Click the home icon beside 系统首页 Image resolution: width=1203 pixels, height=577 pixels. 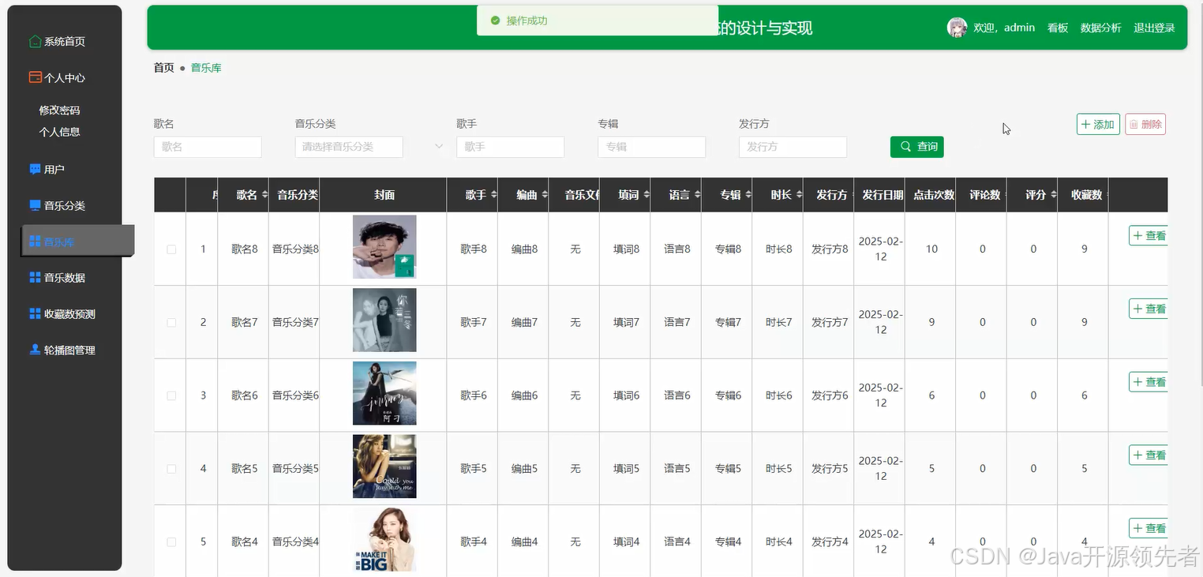35,41
